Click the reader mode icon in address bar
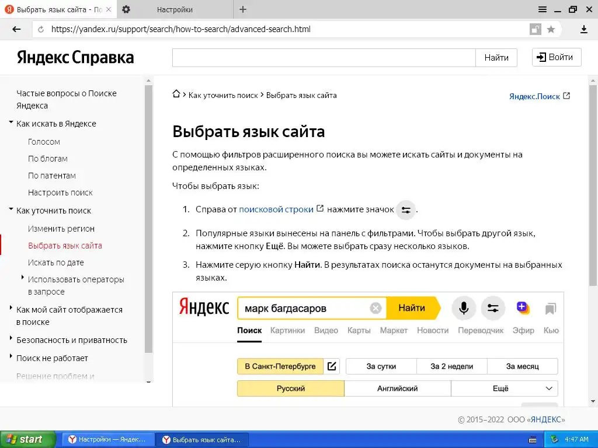 [x=536, y=29]
